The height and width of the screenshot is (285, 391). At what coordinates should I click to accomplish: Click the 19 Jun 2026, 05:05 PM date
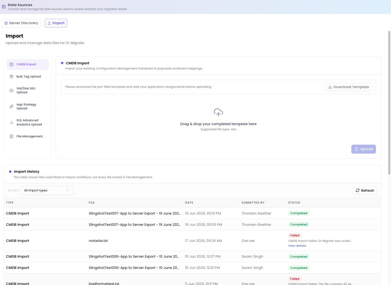pyautogui.click(x=203, y=225)
